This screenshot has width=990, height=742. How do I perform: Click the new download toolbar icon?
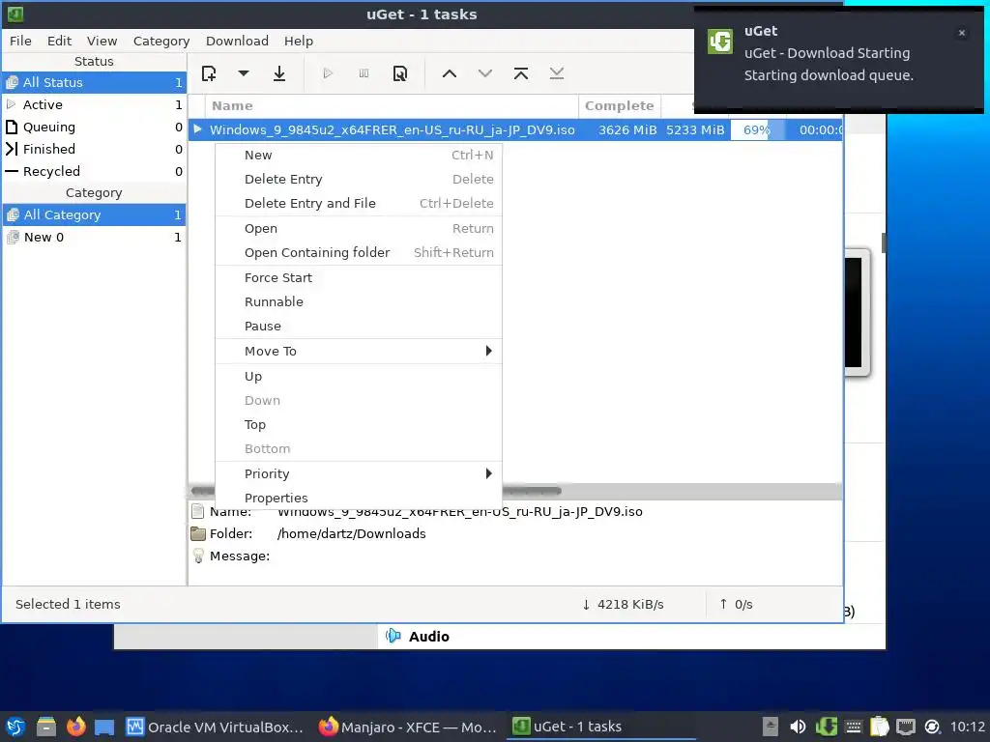209,73
